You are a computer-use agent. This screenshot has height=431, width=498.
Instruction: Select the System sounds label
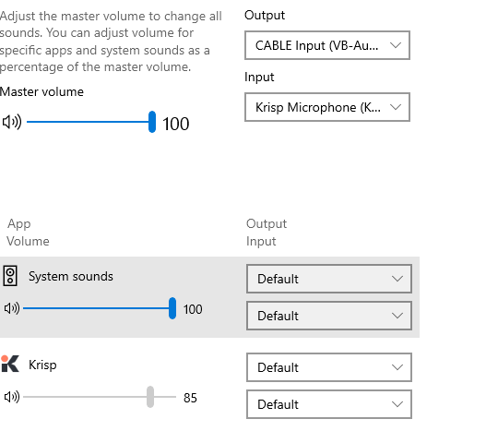coord(71,276)
